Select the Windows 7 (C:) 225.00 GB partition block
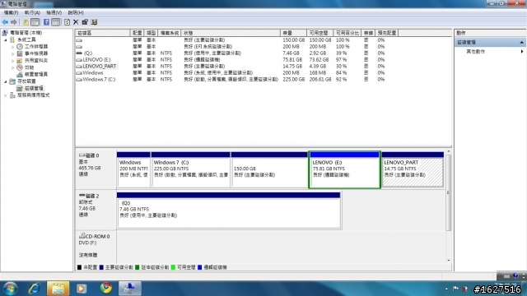The image size is (527, 296). point(190,169)
